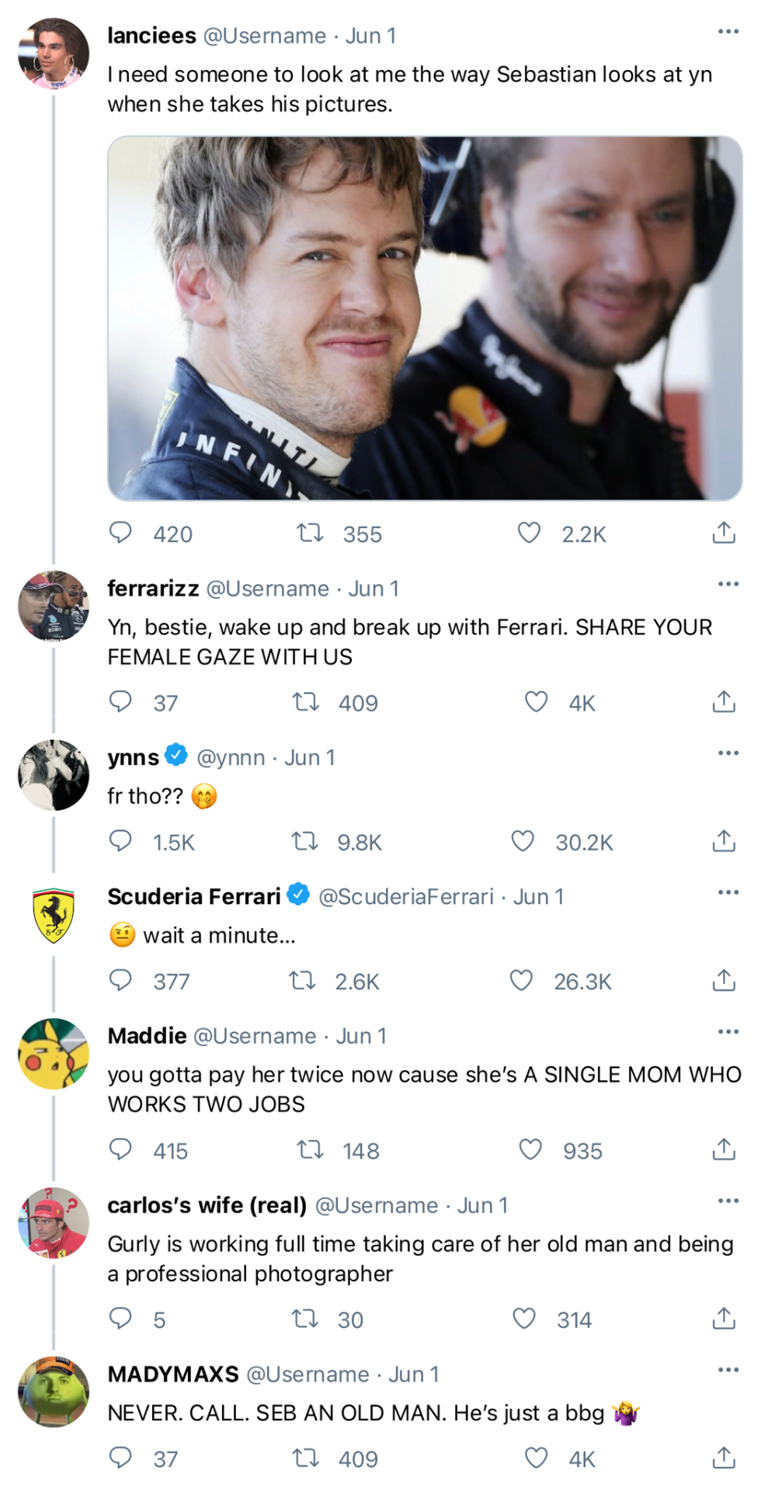Image resolution: width=761 pixels, height=1491 pixels.
Task: Open the Sebastian photo in lanciees tweet
Action: [x=425, y=318]
